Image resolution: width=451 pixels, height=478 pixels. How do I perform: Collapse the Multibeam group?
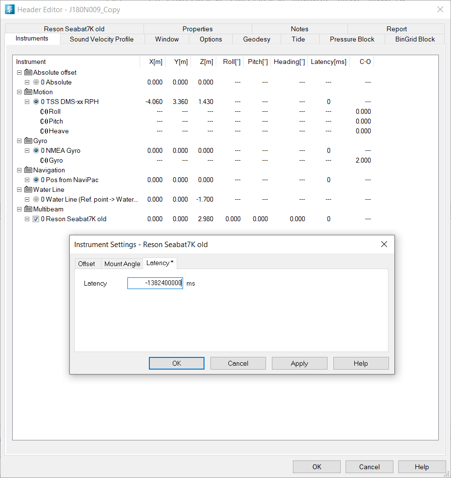[19, 209]
